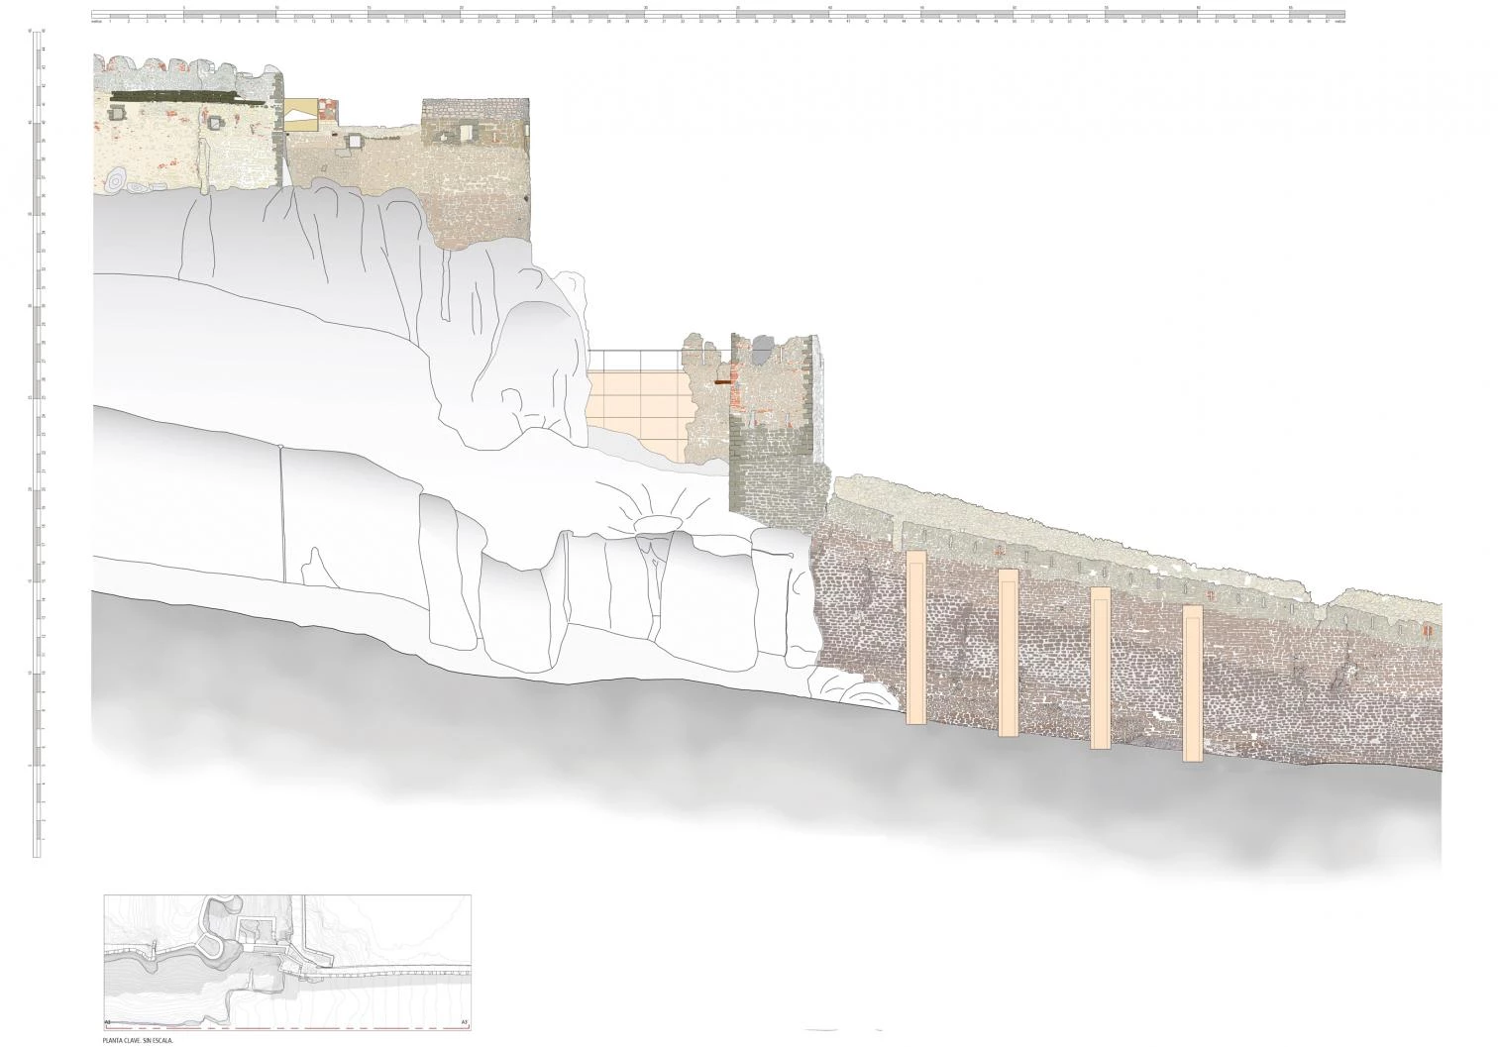The image size is (1498, 1047).
Task: Click the 'PLANTA CLAVE. SIN ESCALA.' caption
Action: [145, 1041]
